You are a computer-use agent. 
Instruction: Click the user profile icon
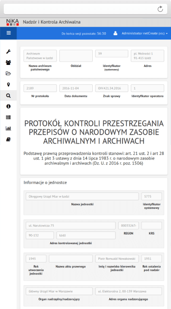(x=115, y=33)
